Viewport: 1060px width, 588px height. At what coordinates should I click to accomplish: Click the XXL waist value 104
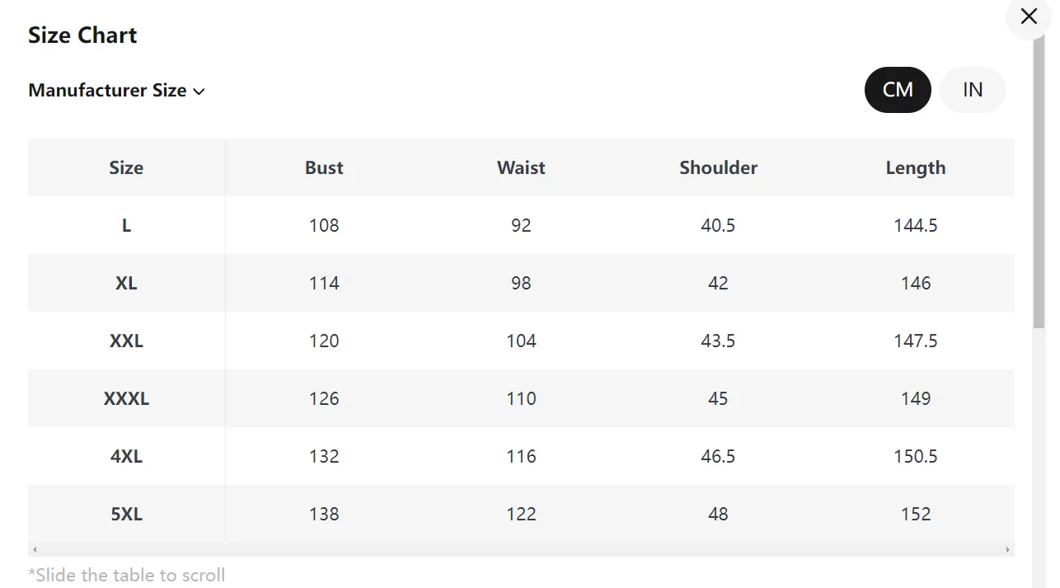(521, 341)
